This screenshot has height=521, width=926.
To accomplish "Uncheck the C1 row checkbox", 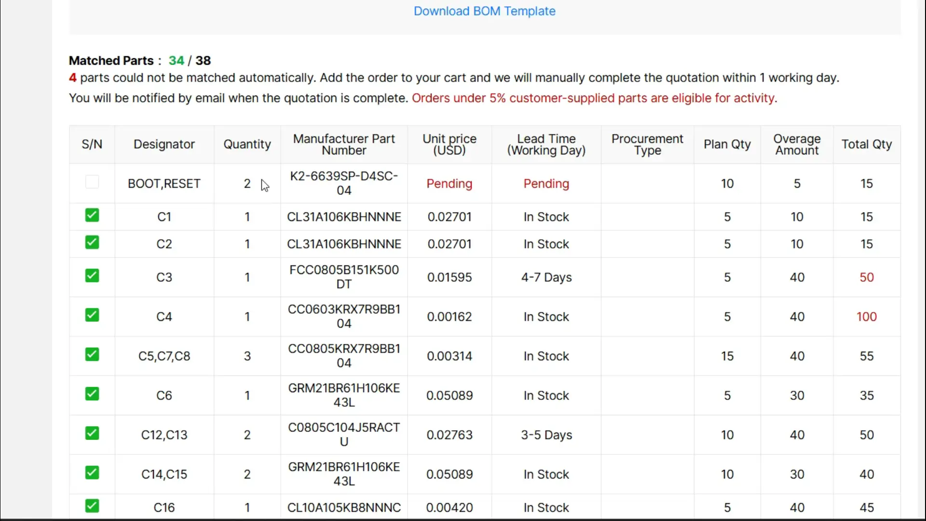I will tap(92, 215).
